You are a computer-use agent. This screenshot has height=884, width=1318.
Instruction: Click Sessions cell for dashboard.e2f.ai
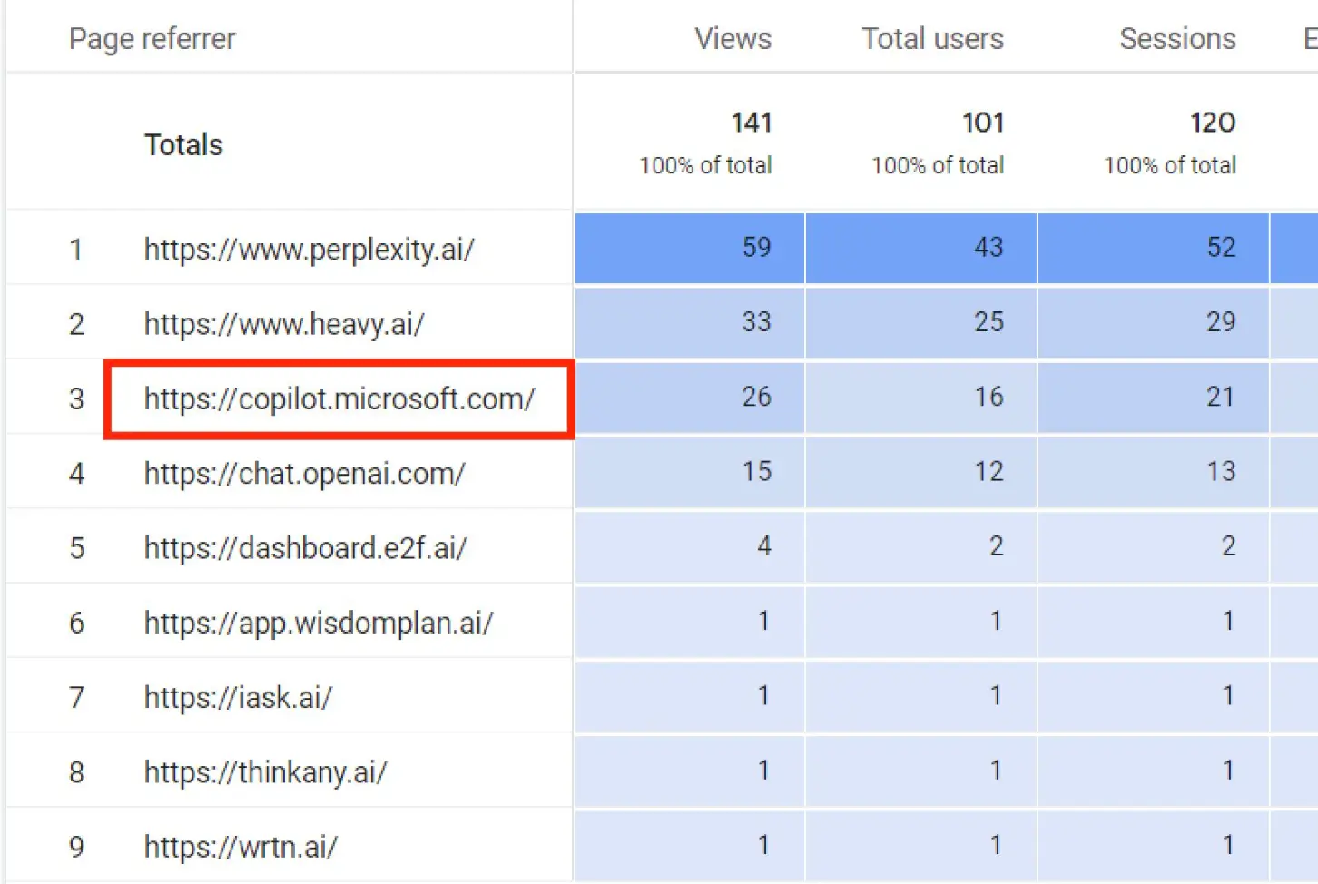pyautogui.click(x=1154, y=546)
